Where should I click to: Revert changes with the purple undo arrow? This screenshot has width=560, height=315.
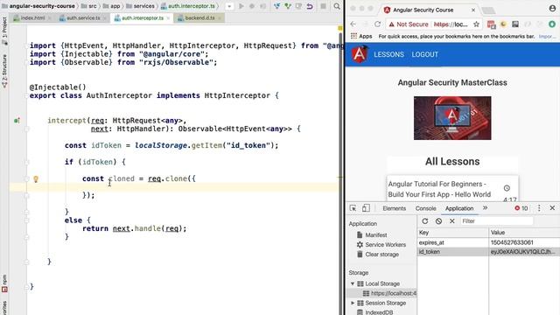[x=310, y=6]
